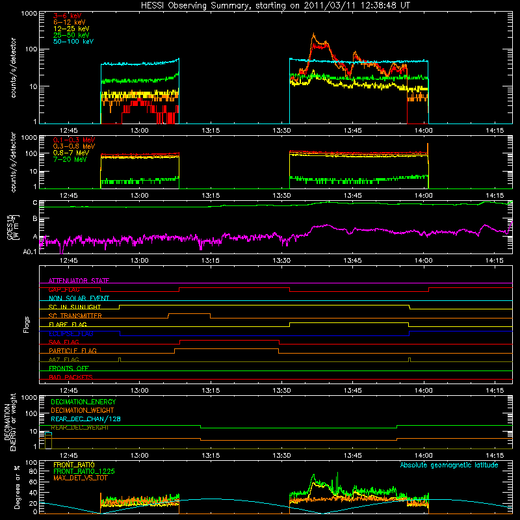
Task: Click the DECIMATION_ENERGY legend entry
Action: click(83, 402)
